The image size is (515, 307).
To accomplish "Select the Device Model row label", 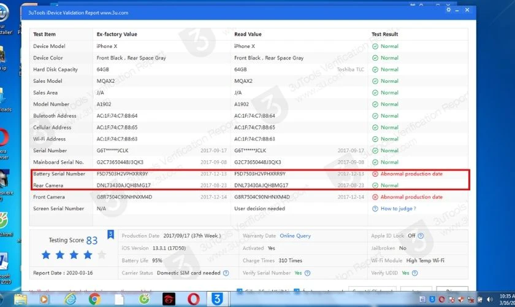I will point(49,47).
